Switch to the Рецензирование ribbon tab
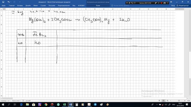 coord(64,5)
